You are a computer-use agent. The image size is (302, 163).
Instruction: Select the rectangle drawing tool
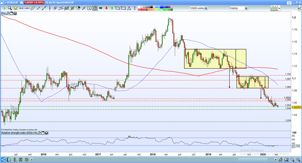[123, 8]
